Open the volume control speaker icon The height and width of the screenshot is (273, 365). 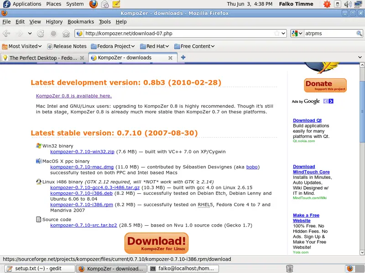pyautogui.click(x=348, y=4)
